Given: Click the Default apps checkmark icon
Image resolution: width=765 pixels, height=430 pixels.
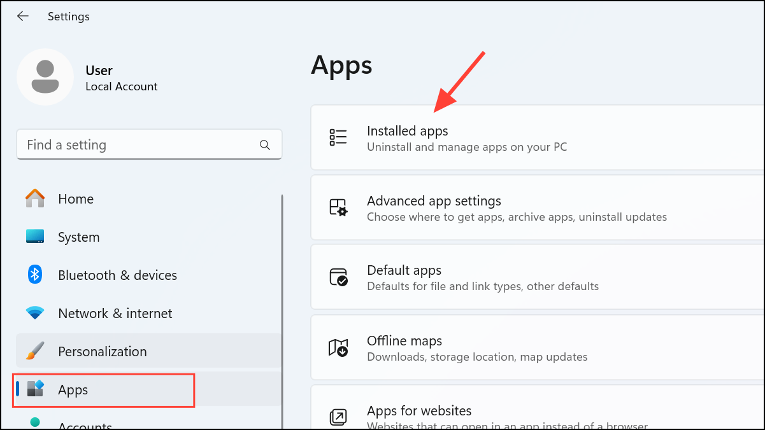Looking at the screenshot, I should coord(338,276).
